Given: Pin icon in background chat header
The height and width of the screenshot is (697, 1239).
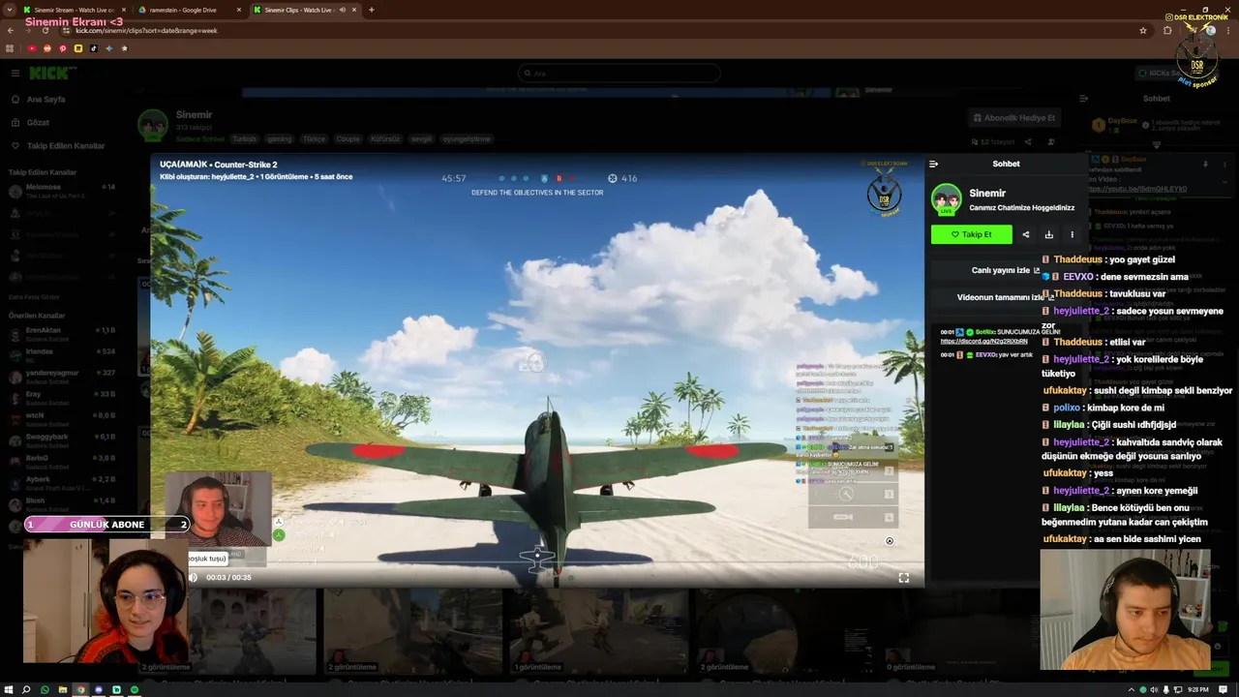Looking at the screenshot, I should (1205, 164).
